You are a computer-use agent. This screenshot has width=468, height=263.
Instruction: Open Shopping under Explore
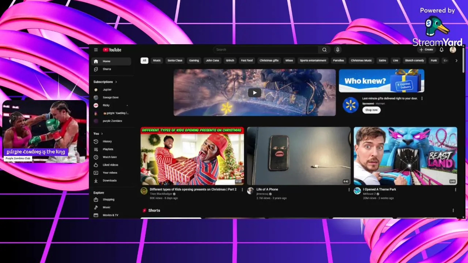111,199
